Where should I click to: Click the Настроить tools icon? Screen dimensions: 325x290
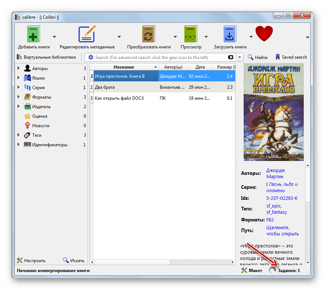pyautogui.click(x=19, y=260)
